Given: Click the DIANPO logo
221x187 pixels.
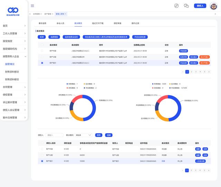Looking at the screenshot, I should click(13, 11).
